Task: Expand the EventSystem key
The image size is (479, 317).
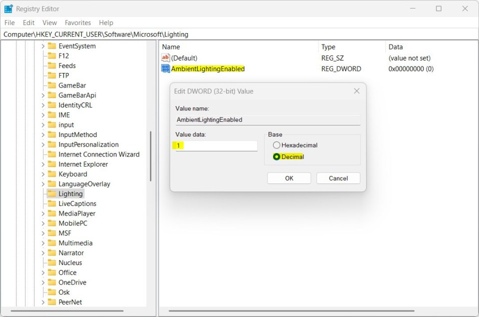Action: click(x=43, y=46)
